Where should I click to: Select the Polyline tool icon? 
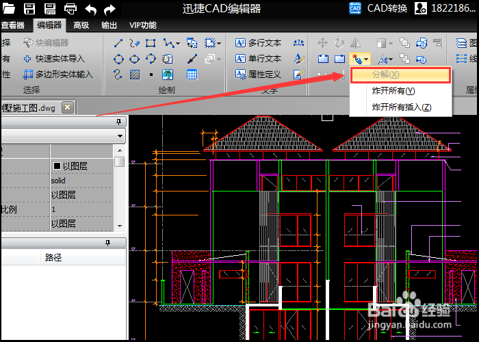168,43
